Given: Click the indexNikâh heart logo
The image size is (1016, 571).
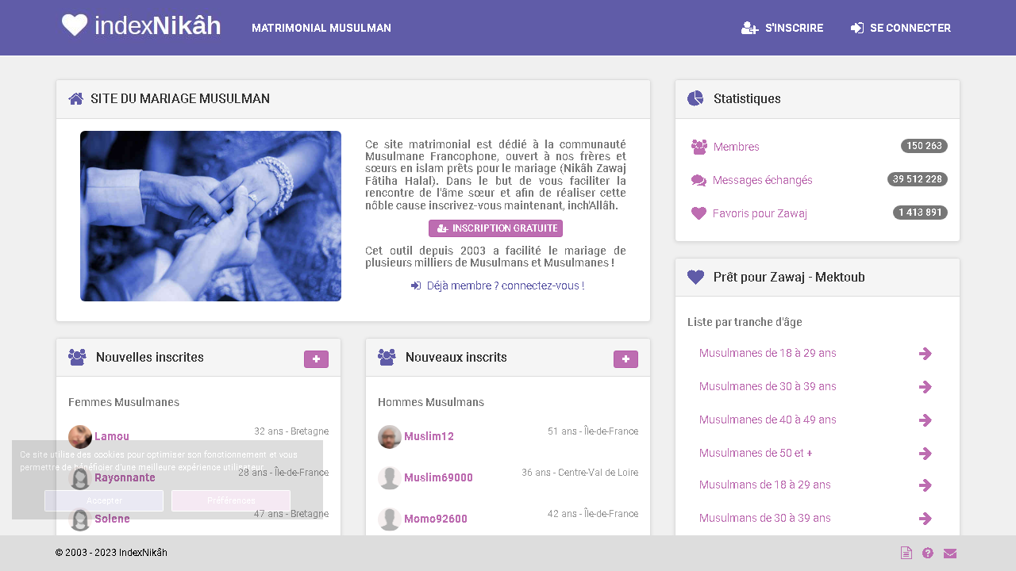Looking at the screenshot, I should (x=141, y=25).
